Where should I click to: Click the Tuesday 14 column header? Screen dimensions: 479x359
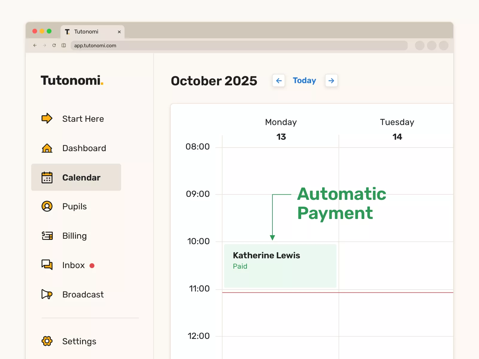point(397,129)
